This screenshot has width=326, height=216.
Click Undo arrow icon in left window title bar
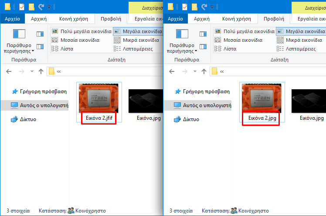[x=41, y=7]
